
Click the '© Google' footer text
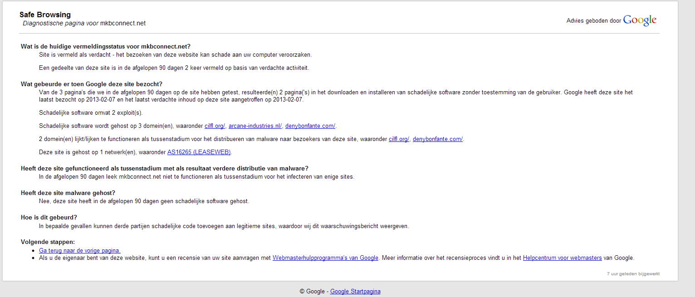312,291
